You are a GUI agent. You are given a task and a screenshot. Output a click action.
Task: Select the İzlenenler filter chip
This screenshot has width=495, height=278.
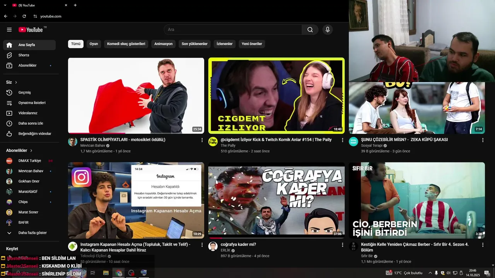pos(224,44)
